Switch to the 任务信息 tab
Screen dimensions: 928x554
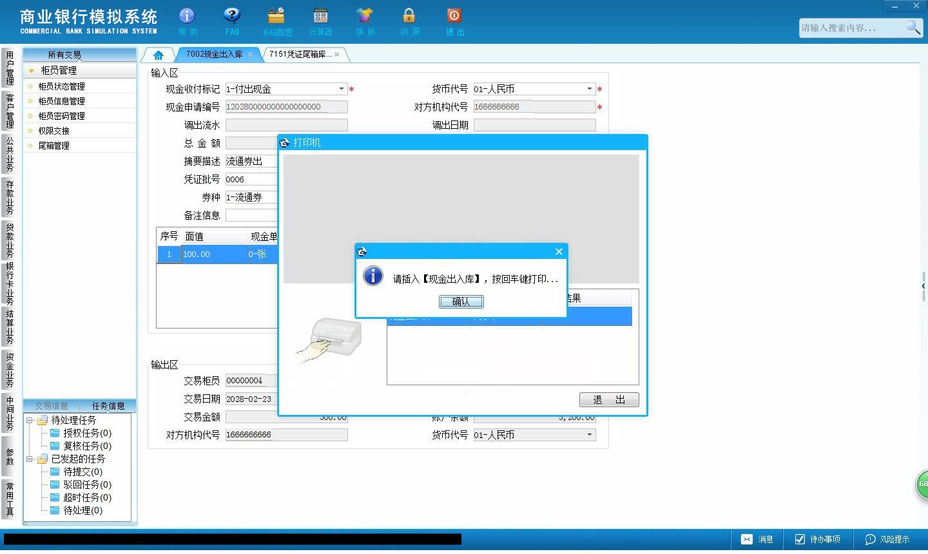click(108, 406)
